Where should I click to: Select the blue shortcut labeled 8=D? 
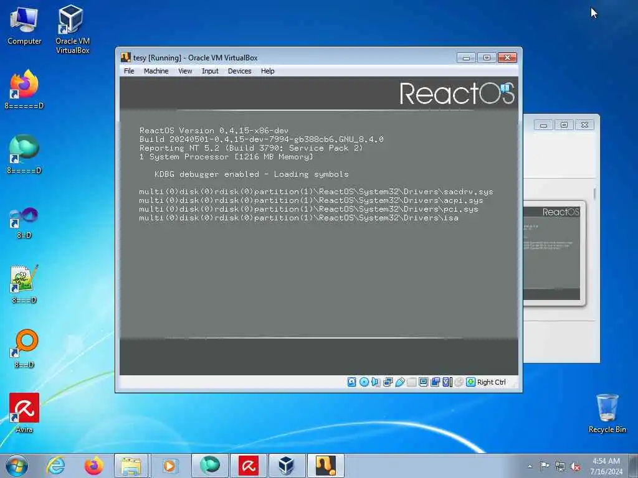coord(24,223)
